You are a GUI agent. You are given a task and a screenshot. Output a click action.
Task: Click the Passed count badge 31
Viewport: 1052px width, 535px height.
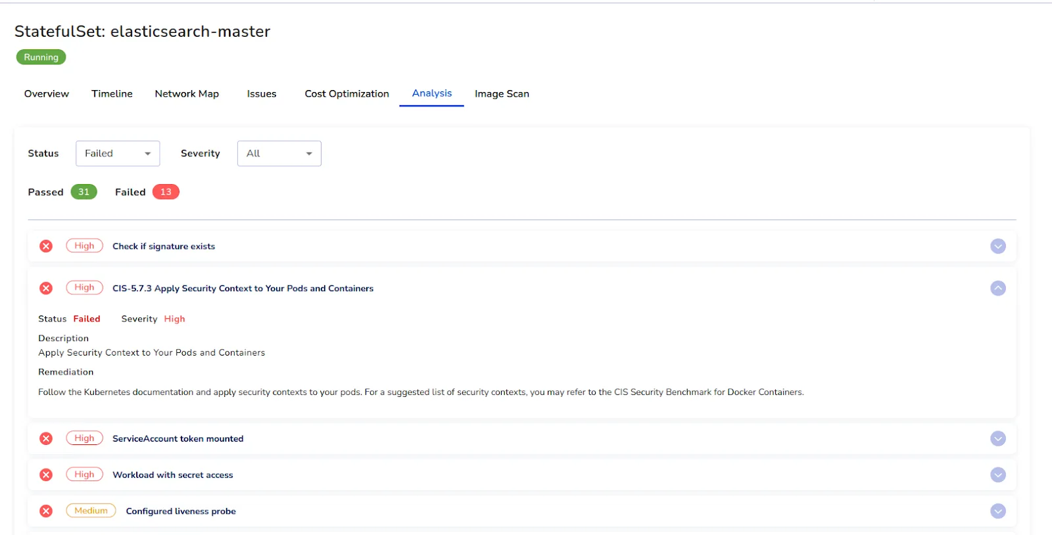(x=84, y=192)
